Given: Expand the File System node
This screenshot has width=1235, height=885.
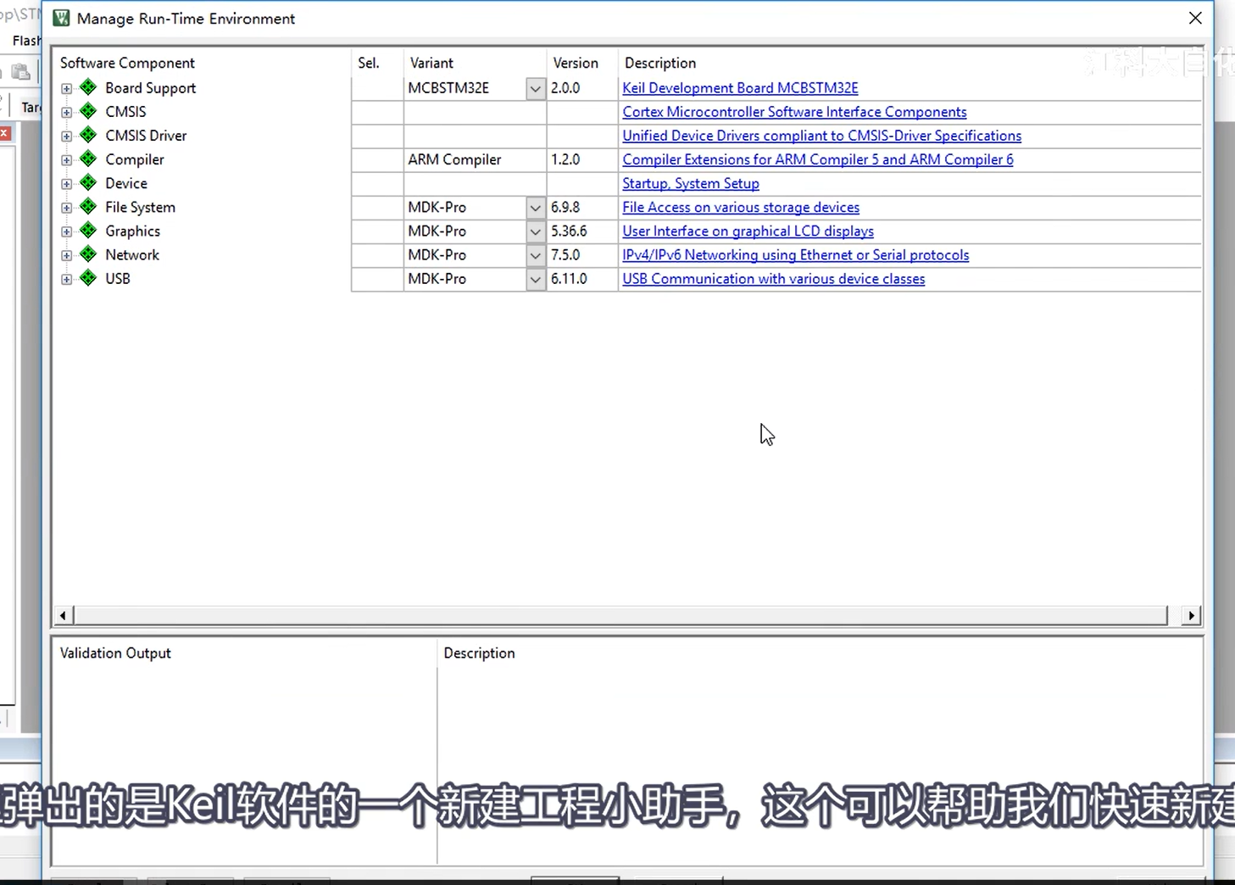Looking at the screenshot, I should [x=66, y=208].
